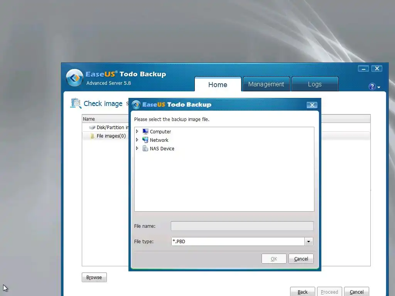Click the File images folder icon
The width and height of the screenshot is (395, 296).
pyautogui.click(x=92, y=136)
